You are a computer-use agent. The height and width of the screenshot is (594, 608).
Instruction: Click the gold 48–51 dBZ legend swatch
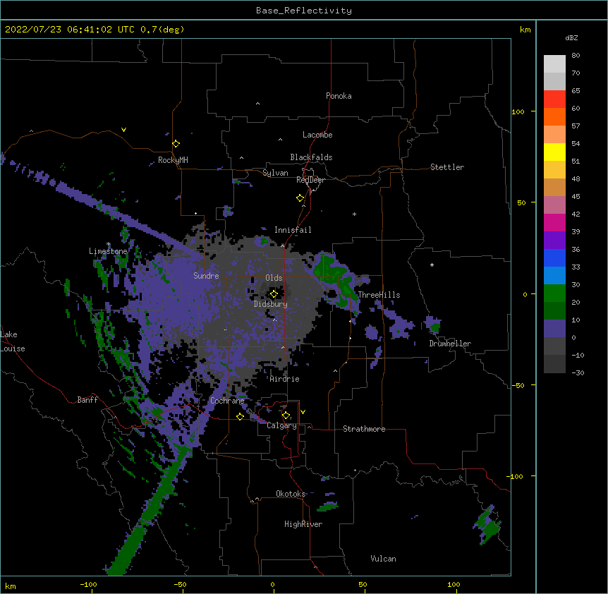554,169
